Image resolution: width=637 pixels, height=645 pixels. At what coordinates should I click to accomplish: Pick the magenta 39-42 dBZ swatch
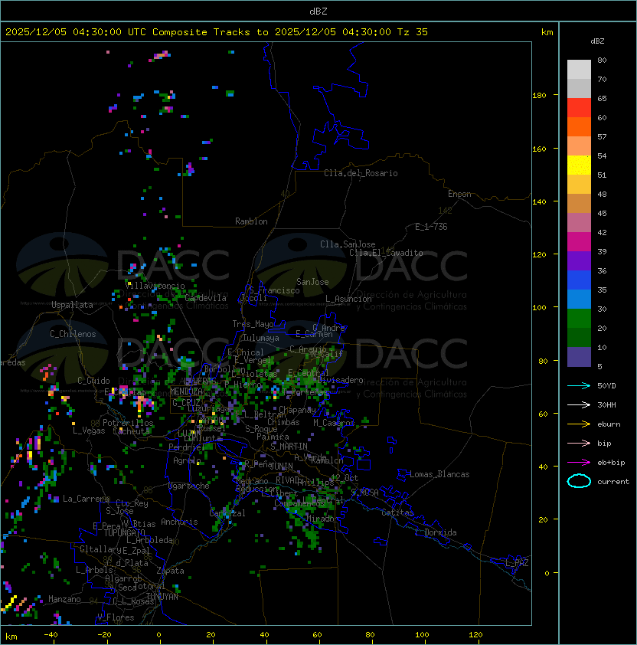(x=579, y=241)
